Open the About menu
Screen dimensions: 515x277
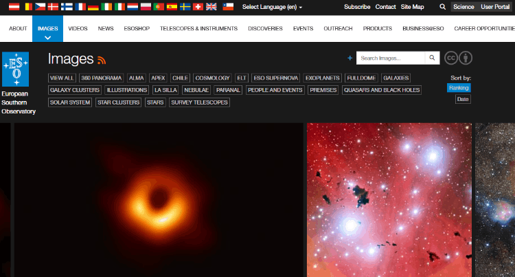pyautogui.click(x=18, y=29)
